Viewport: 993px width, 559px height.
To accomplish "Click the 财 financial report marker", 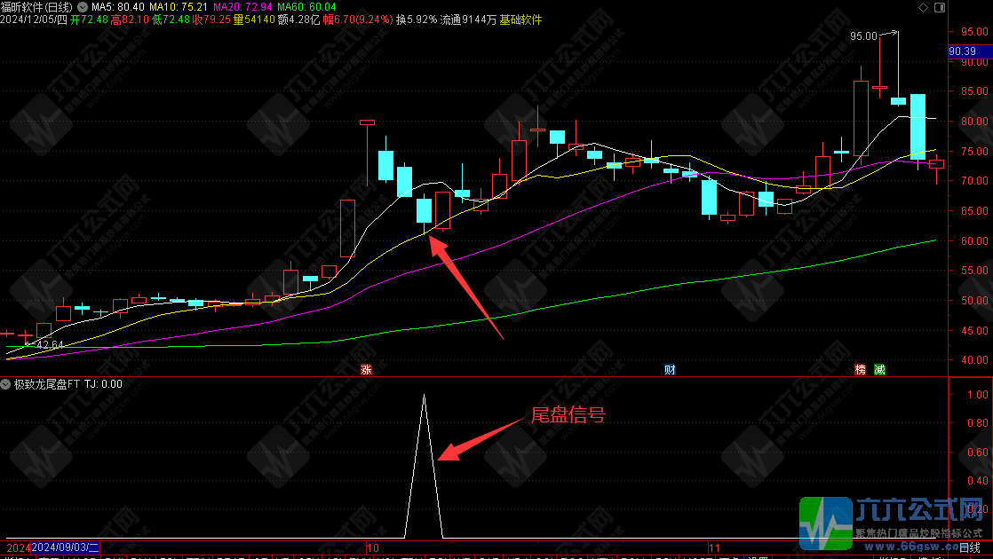I will [671, 369].
